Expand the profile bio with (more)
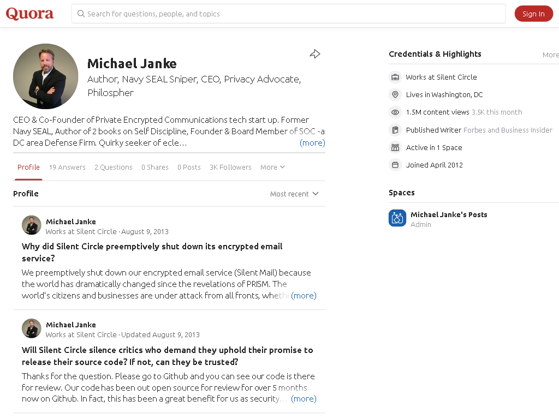559x419 pixels. (x=312, y=143)
